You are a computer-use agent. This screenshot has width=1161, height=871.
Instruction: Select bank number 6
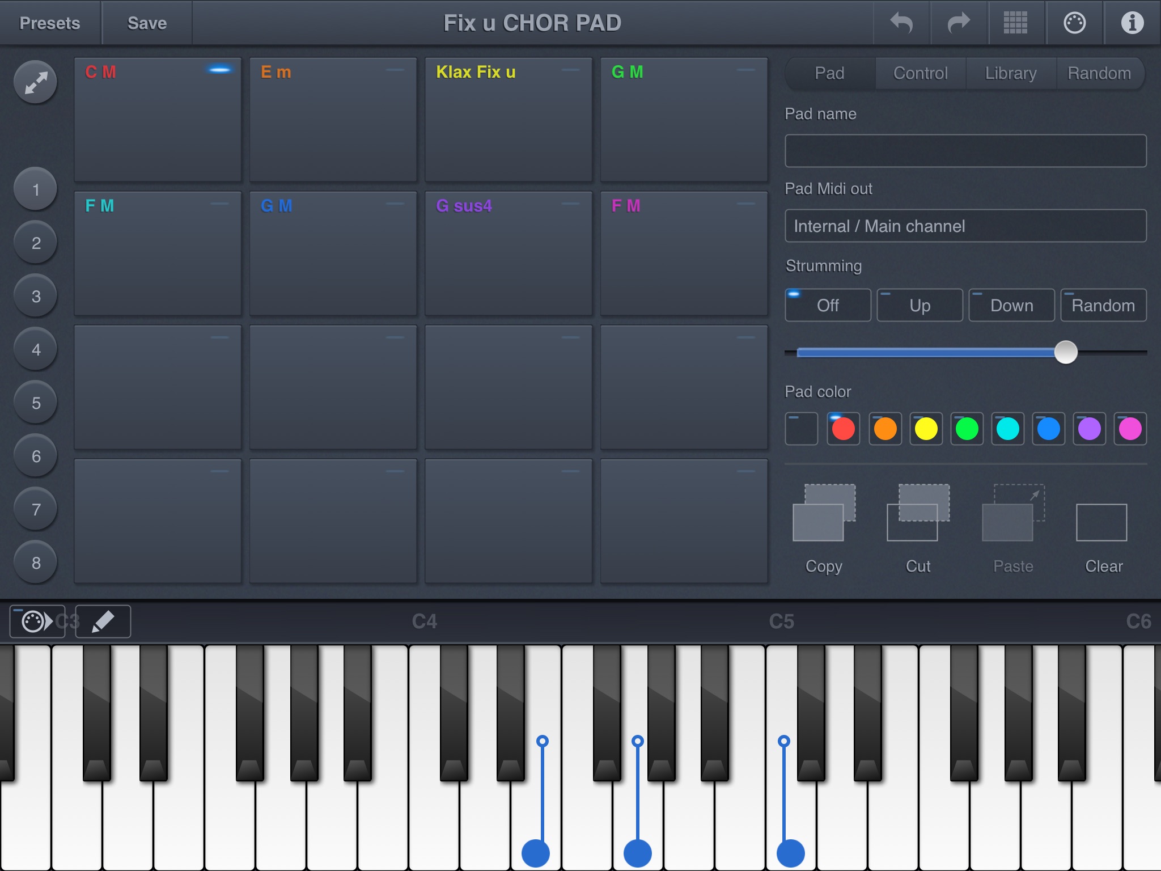tap(36, 456)
